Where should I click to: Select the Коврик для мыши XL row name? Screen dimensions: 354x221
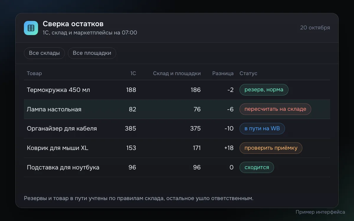pos(58,148)
